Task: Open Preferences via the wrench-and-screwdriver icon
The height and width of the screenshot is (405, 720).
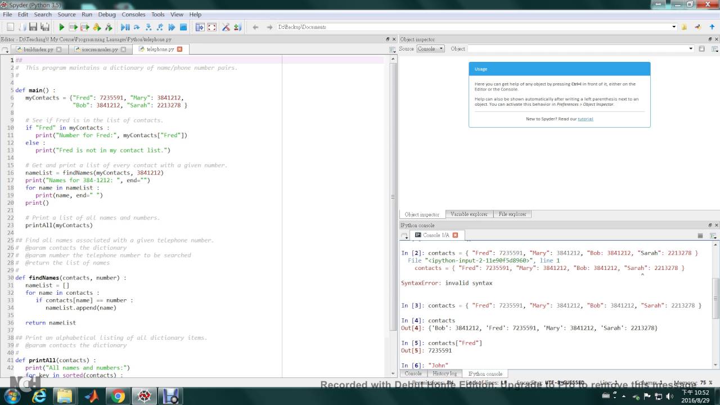Action: click(x=226, y=27)
